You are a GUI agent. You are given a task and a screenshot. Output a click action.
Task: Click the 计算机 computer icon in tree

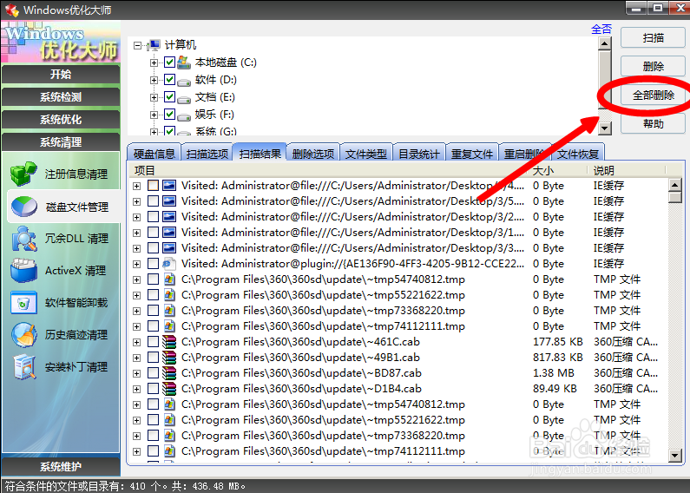point(154,44)
